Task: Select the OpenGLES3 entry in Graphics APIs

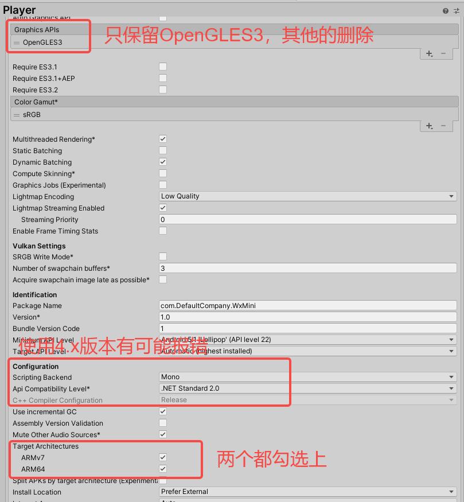Action: pos(234,42)
